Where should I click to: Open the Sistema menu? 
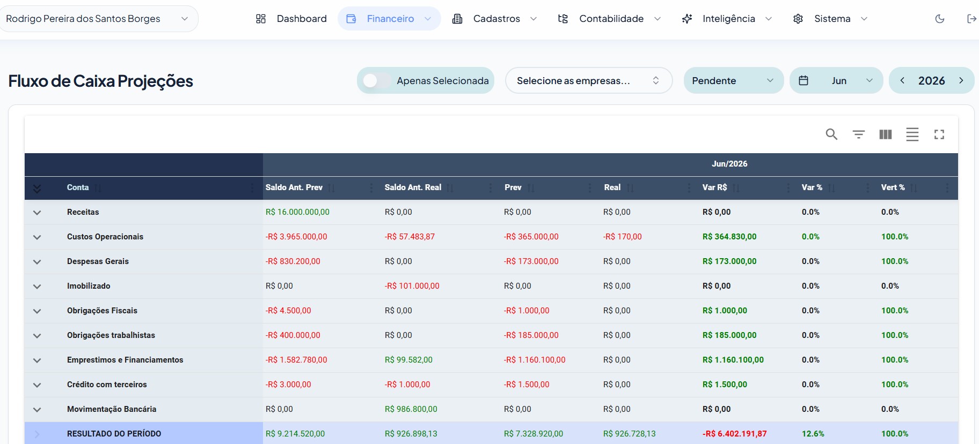pos(830,19)
